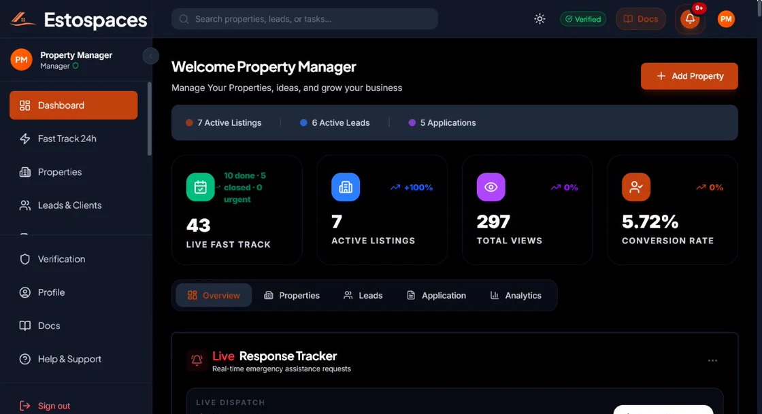
Task: Click the purple Total Views eye icon
Action: click(491, 187)
